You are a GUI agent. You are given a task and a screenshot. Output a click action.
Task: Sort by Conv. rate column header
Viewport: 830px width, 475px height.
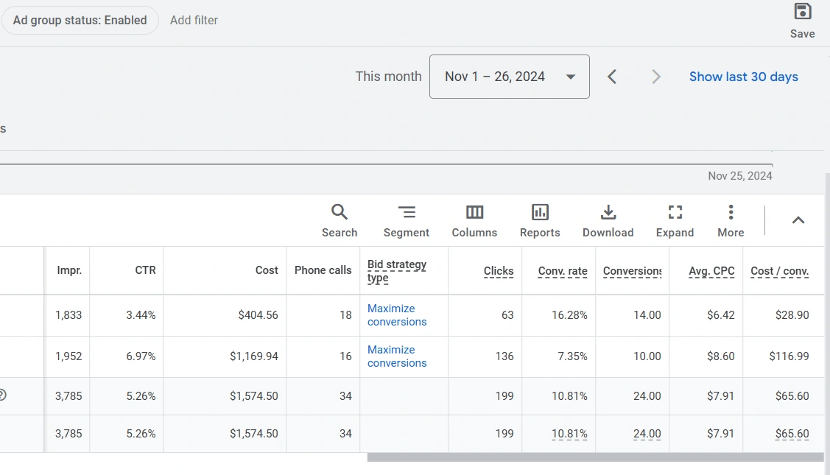(563, 271)
